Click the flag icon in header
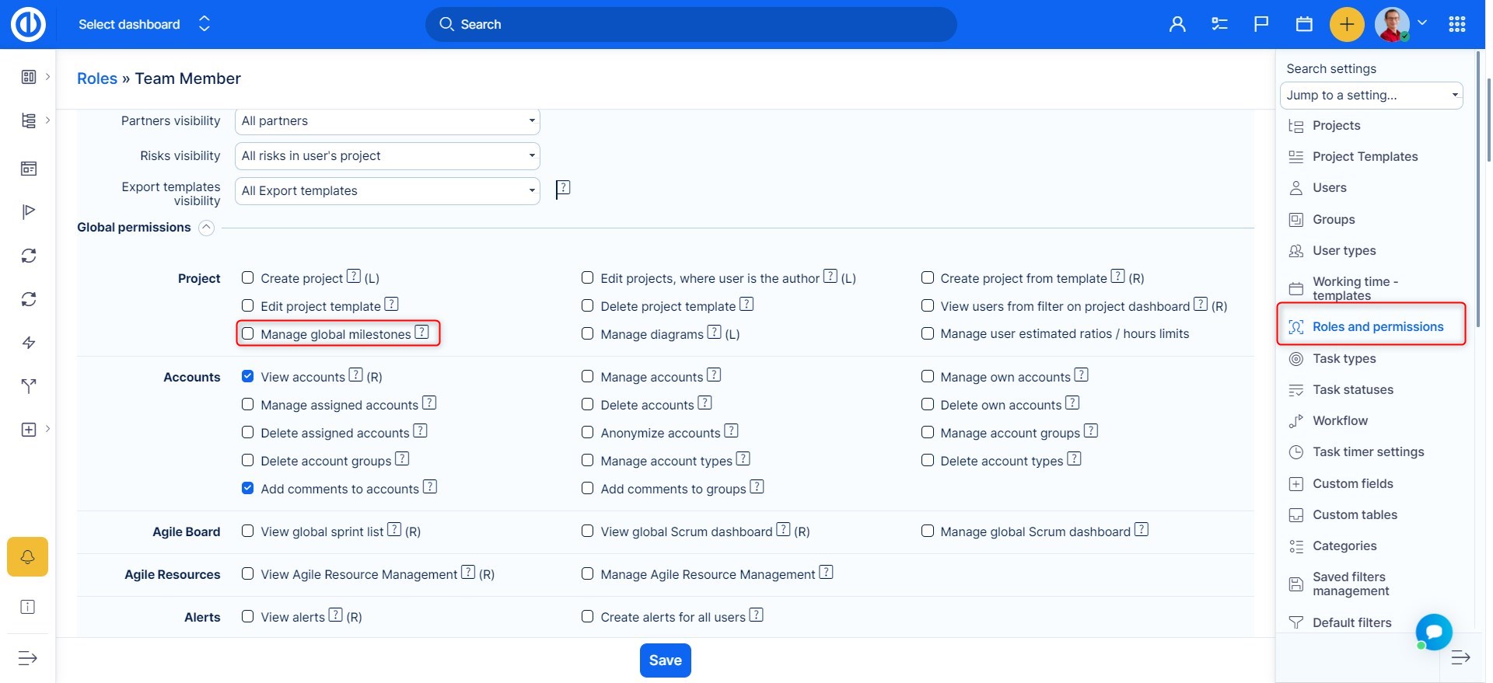The height and width of the screenshot is (683, 1493). point(1261,25)
